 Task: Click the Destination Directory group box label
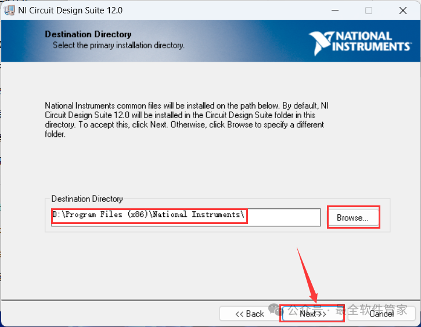coord(87,199)
